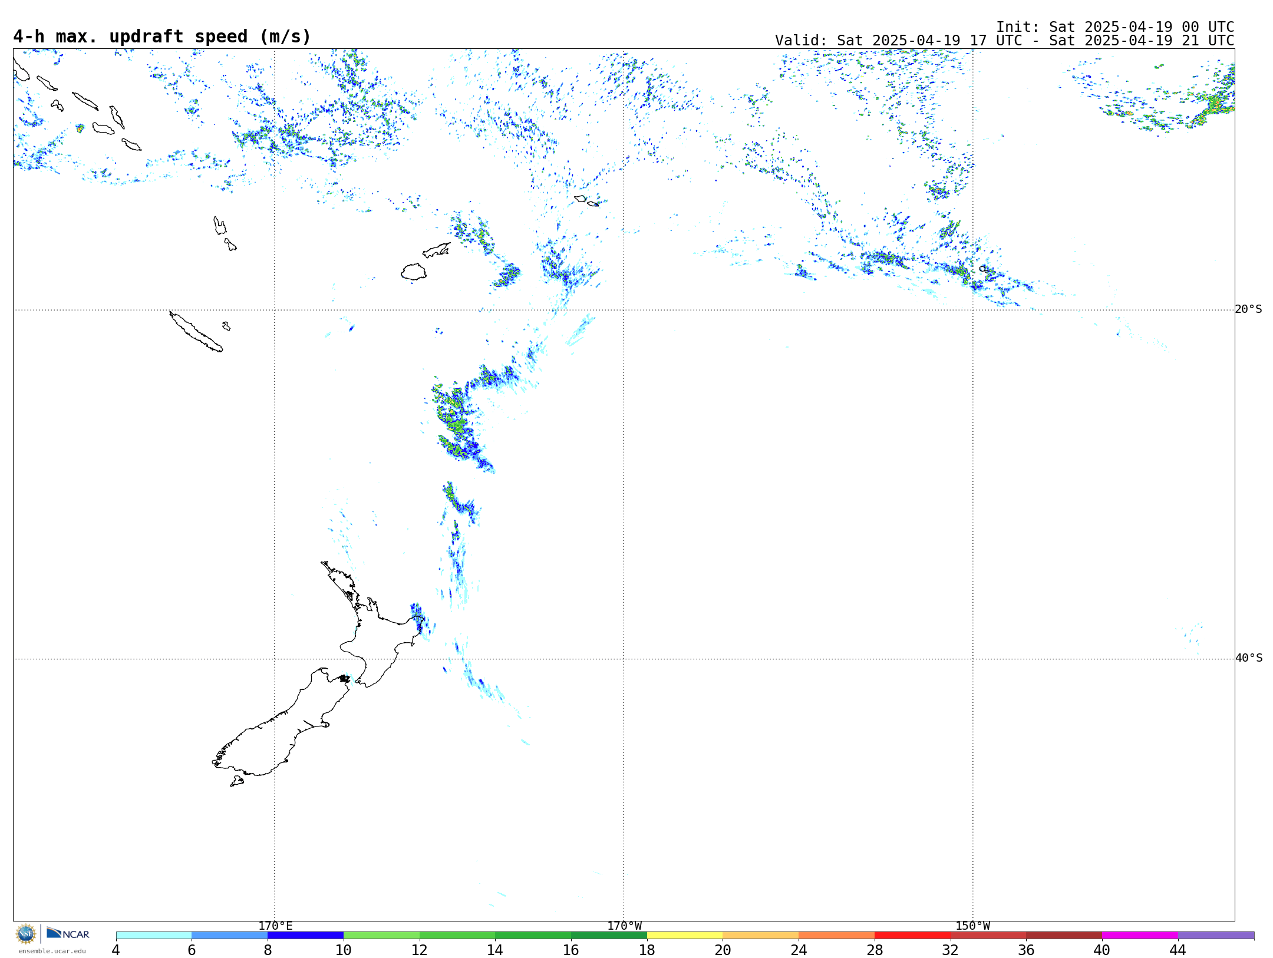The height and width of the screenshot is (958, 1273).
Task: Select the light green 10–12 colorbar swatch
Action: click(x=381, y=936)
